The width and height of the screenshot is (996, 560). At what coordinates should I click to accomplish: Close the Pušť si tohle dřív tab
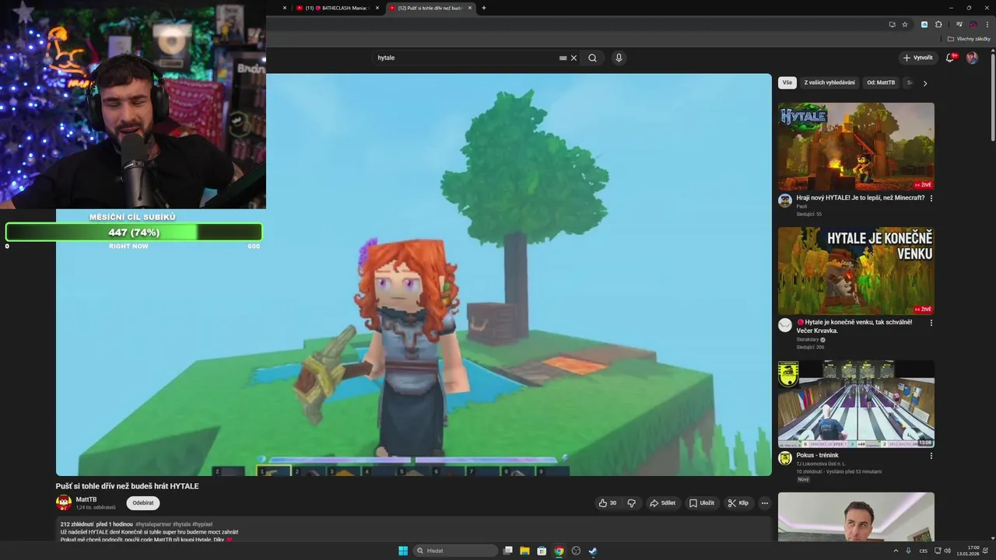point(470,8)
